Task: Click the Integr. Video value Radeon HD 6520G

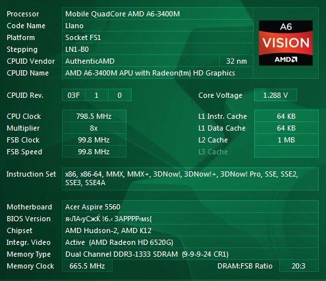Action: point(190,242)
